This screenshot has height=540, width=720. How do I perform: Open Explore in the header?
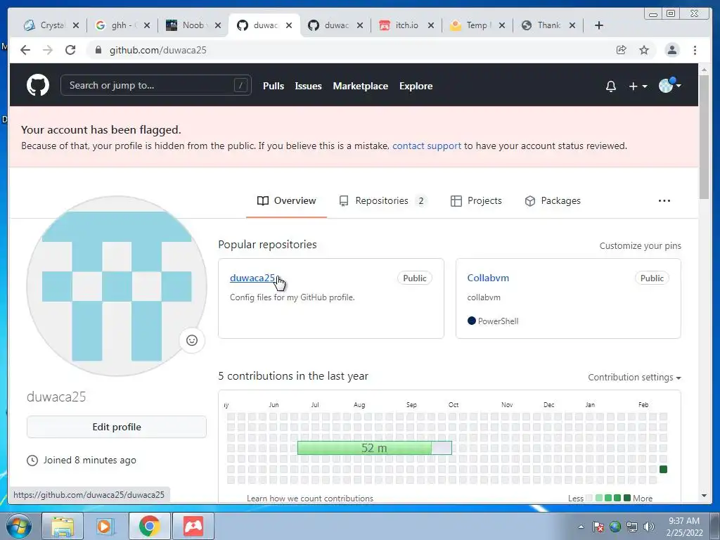(x=416, y=86)
